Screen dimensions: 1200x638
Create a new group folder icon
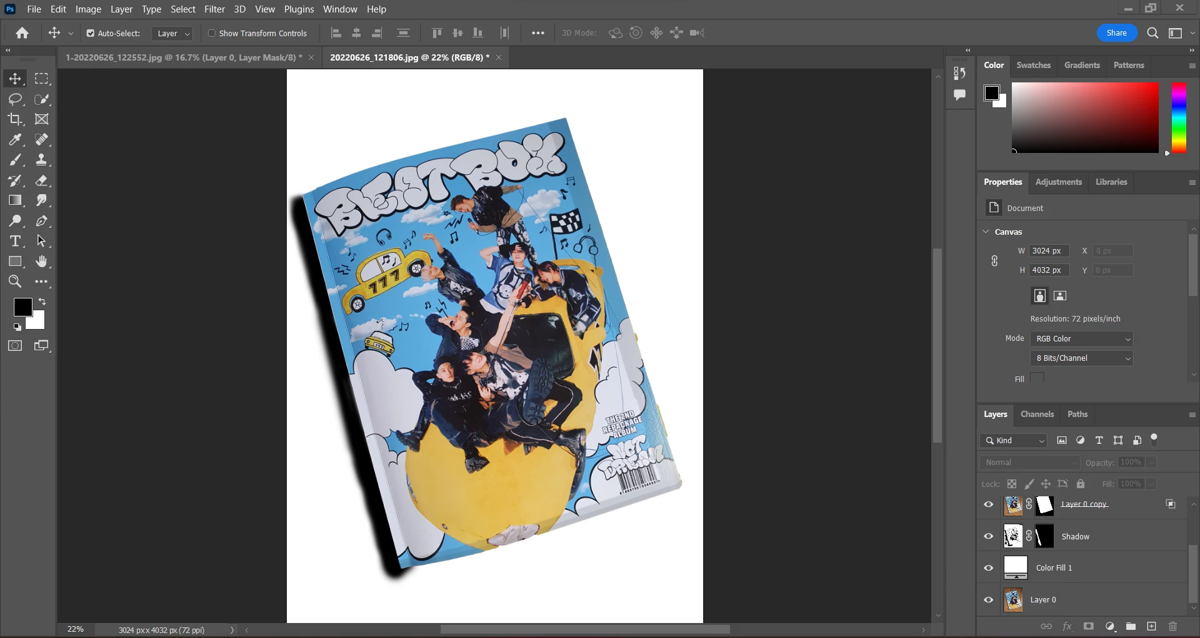pyautogui.click(x=1131, y=627)
